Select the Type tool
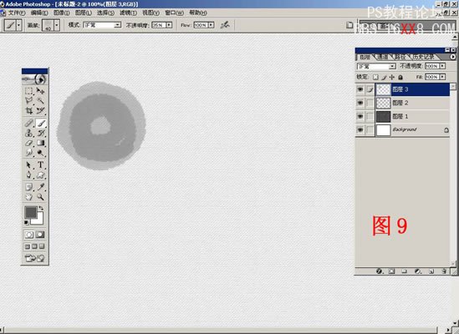Screen dimensions: 459x334 [41, 165]
